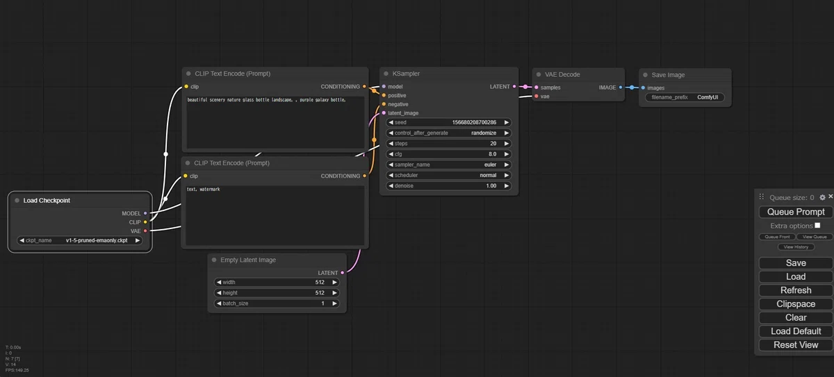Screen dimensions: 834x377
Task: Click the samples input port on VAE Decode
Action: [536, 87]
